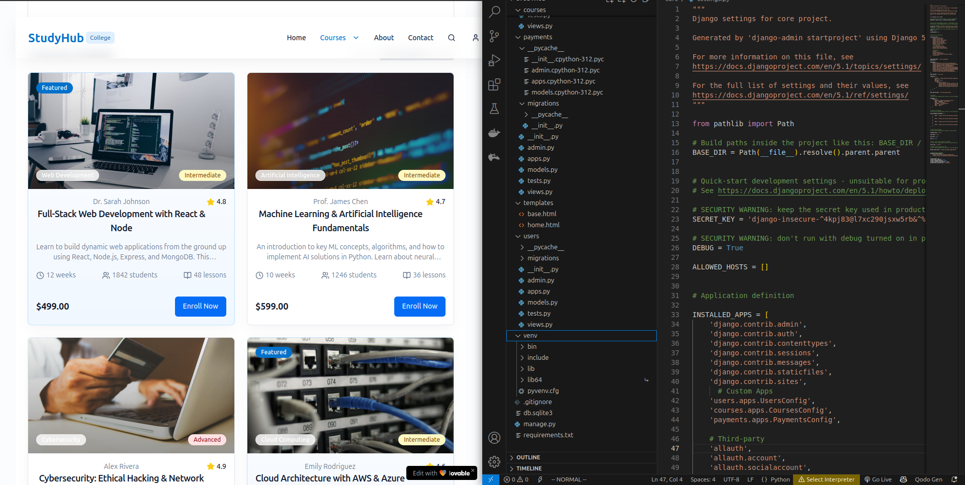Click notifications bell in status bar

(954, 479)
